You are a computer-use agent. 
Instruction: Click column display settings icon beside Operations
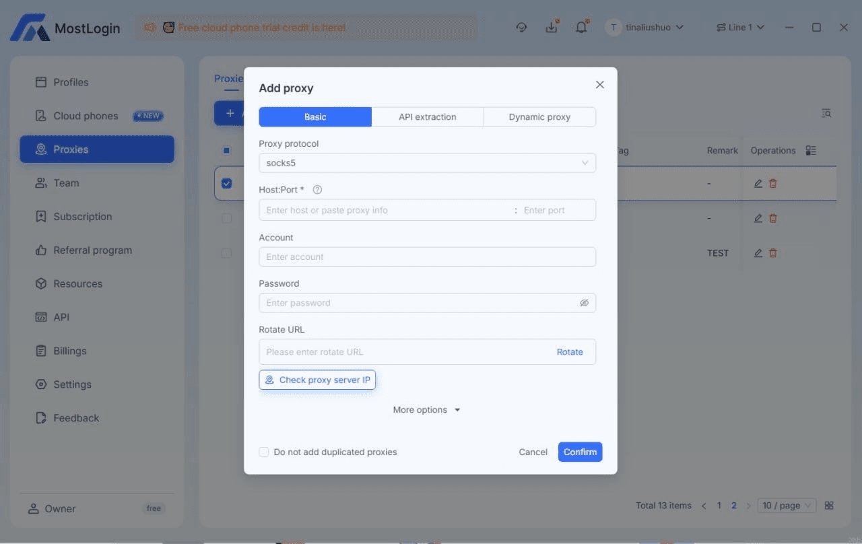pos(811,150)
